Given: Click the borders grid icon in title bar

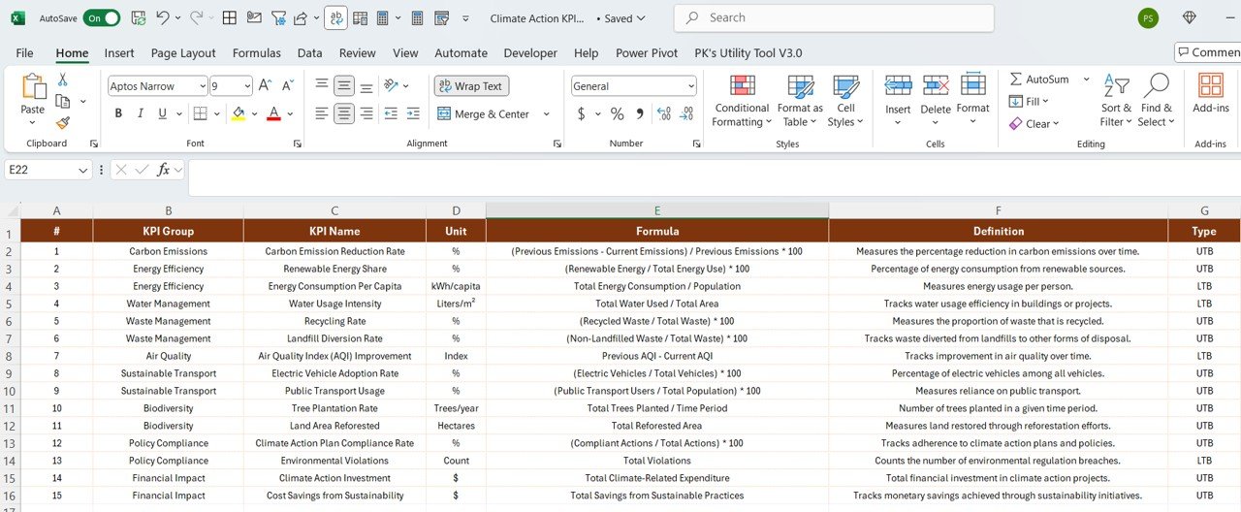Looking at the screenshot, I should pos(229,17).
